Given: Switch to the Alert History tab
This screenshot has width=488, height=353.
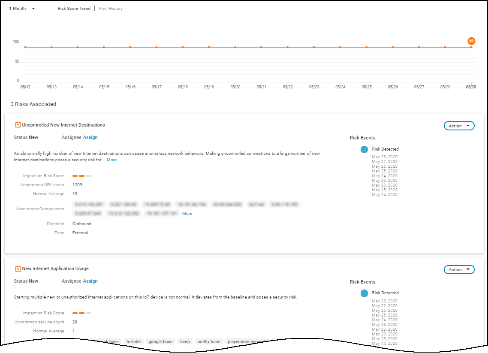Looking at the screenshot, I should [111, 9].
